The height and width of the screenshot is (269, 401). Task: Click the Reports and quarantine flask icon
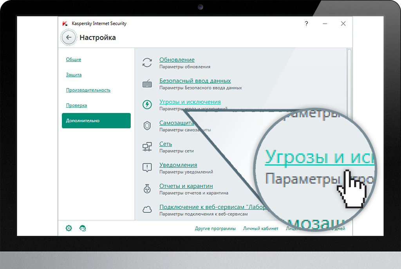147,189
